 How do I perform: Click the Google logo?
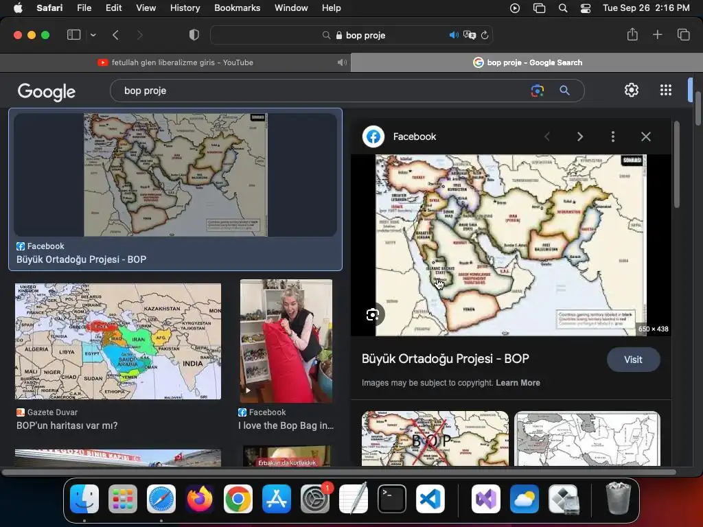point(47,92)
